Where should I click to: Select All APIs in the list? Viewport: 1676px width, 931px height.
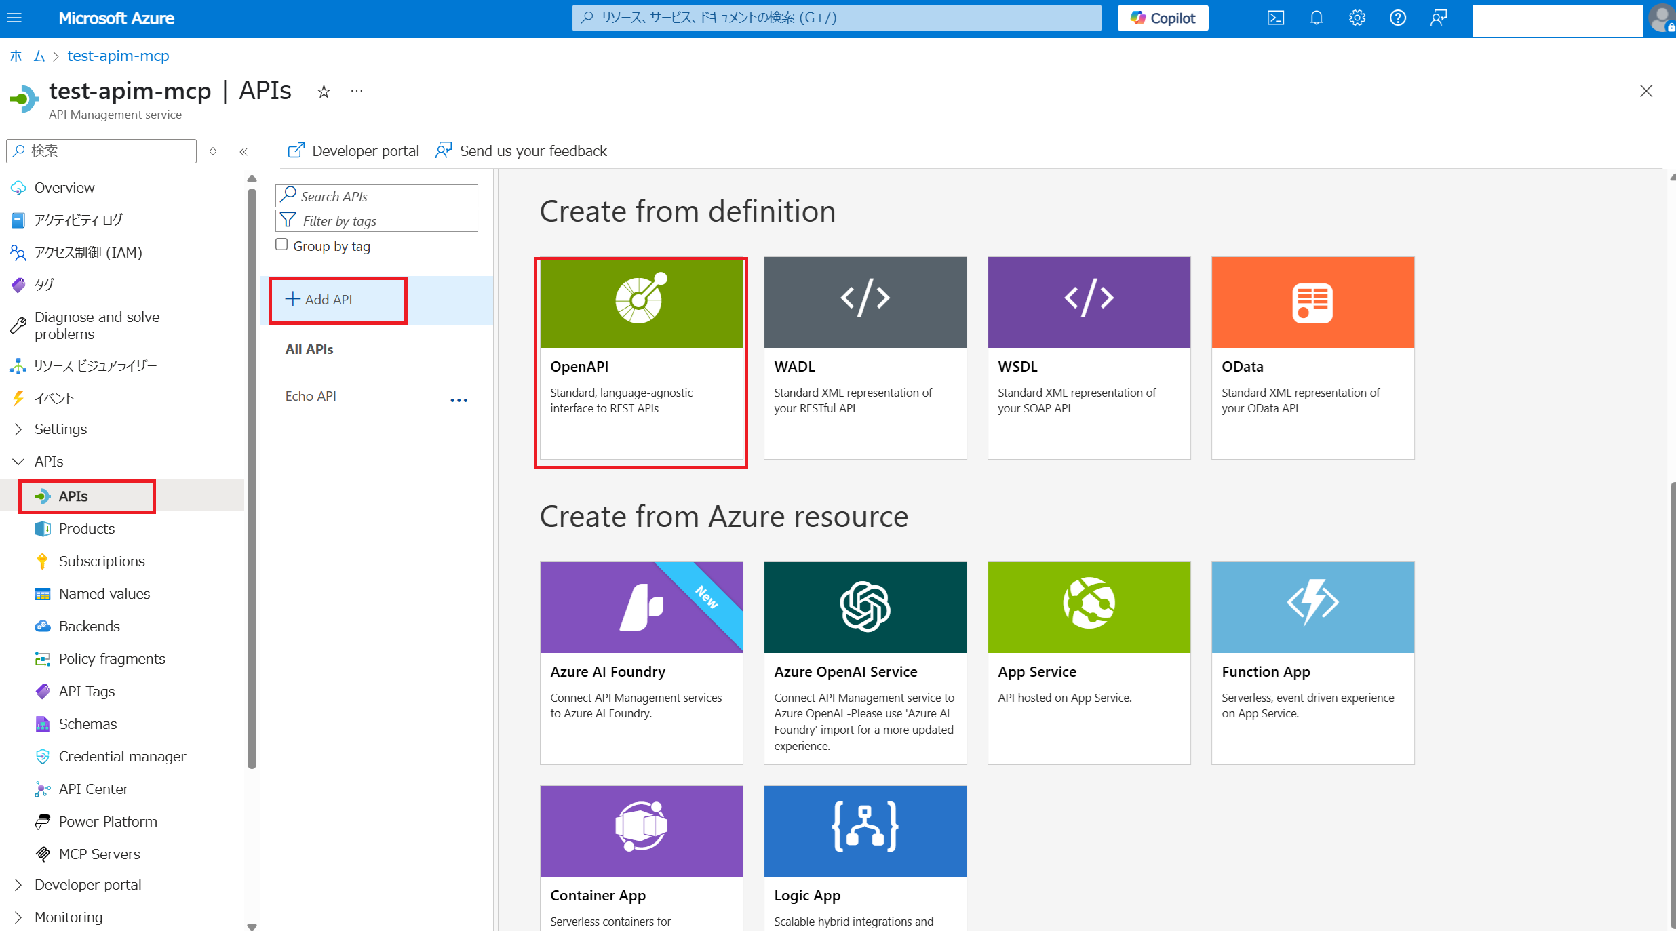click(309, 349)
